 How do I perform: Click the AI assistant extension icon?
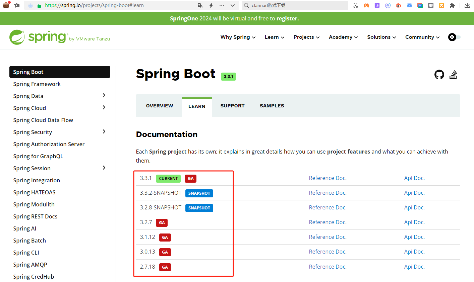(388, 5)
